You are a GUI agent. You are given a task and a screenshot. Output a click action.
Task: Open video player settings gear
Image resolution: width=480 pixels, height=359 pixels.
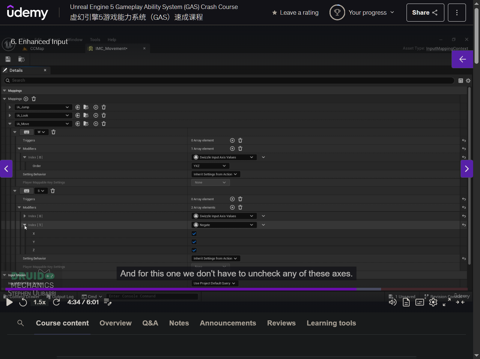click(x=433, y=302)
